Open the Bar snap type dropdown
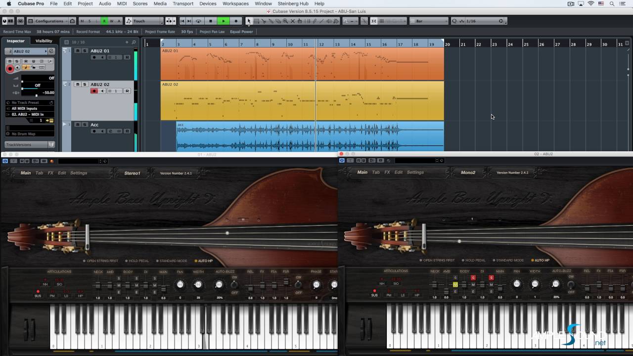The width and height of the screenshot is (633, 356). click(x=428, y=21)
